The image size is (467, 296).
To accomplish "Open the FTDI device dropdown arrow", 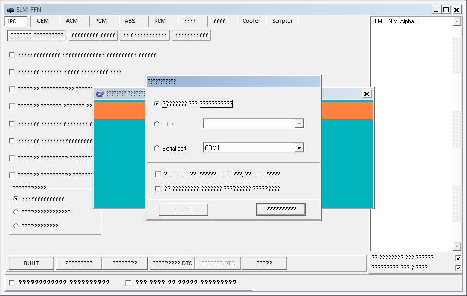I will [299, 124].
